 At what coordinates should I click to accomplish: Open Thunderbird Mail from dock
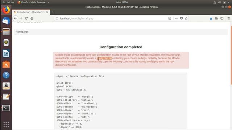tap(6, 21)
